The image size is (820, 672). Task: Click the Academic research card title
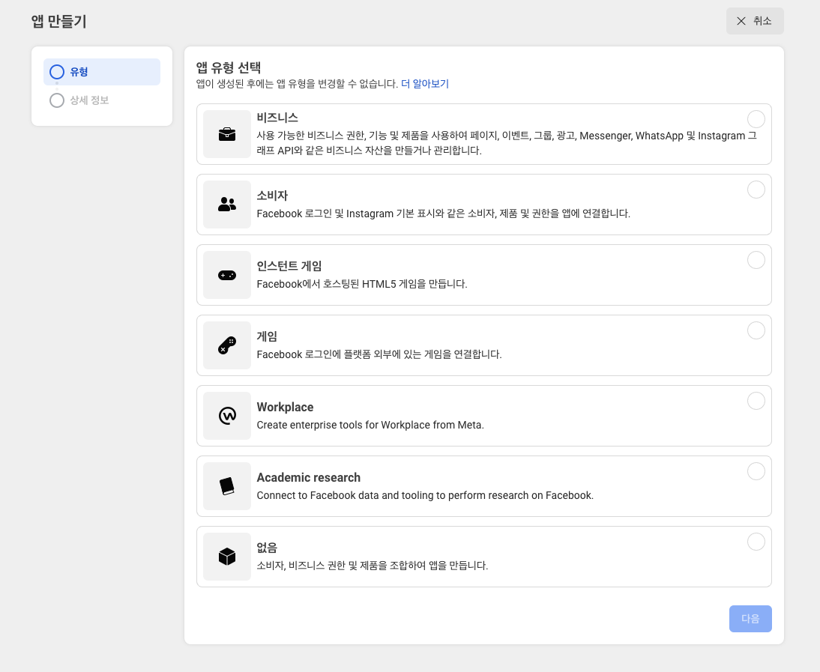coord(309,478)
